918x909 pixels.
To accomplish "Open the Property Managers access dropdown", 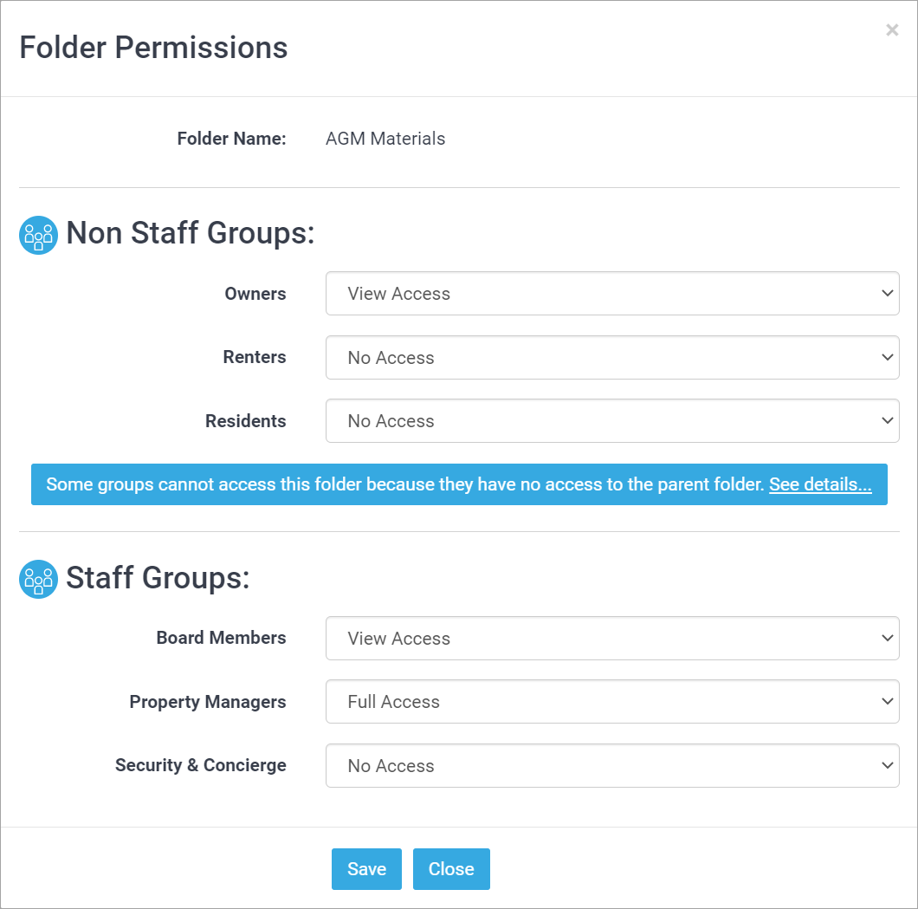I will 612,701.
